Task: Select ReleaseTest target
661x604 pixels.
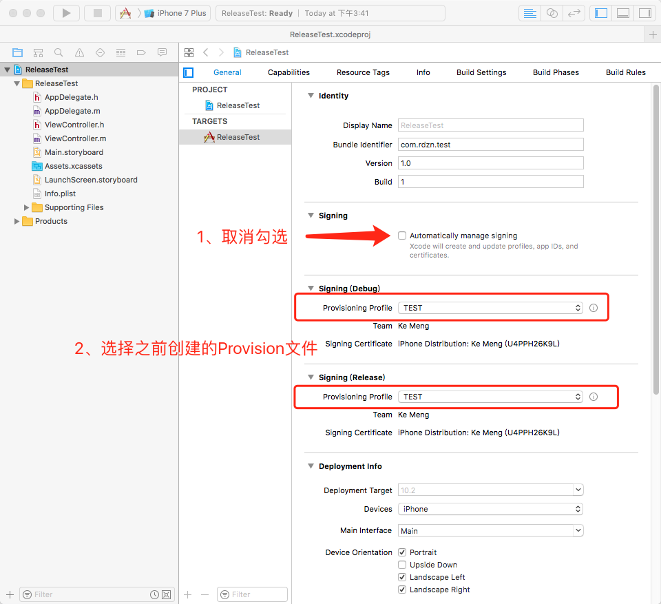Action: [235, 137]
